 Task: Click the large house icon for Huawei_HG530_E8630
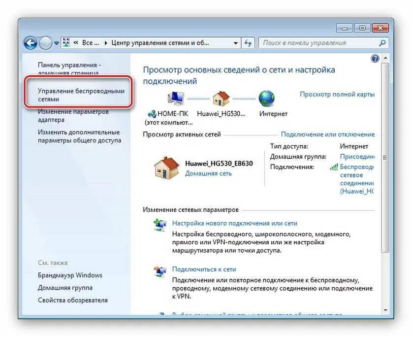pyautogui.click(x=166, y=168)
